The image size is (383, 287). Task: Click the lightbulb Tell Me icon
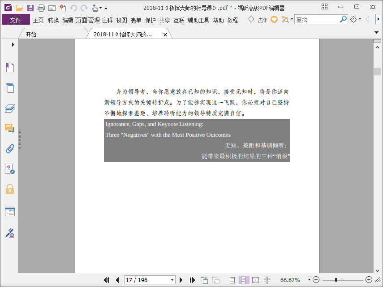coord(251,20)
